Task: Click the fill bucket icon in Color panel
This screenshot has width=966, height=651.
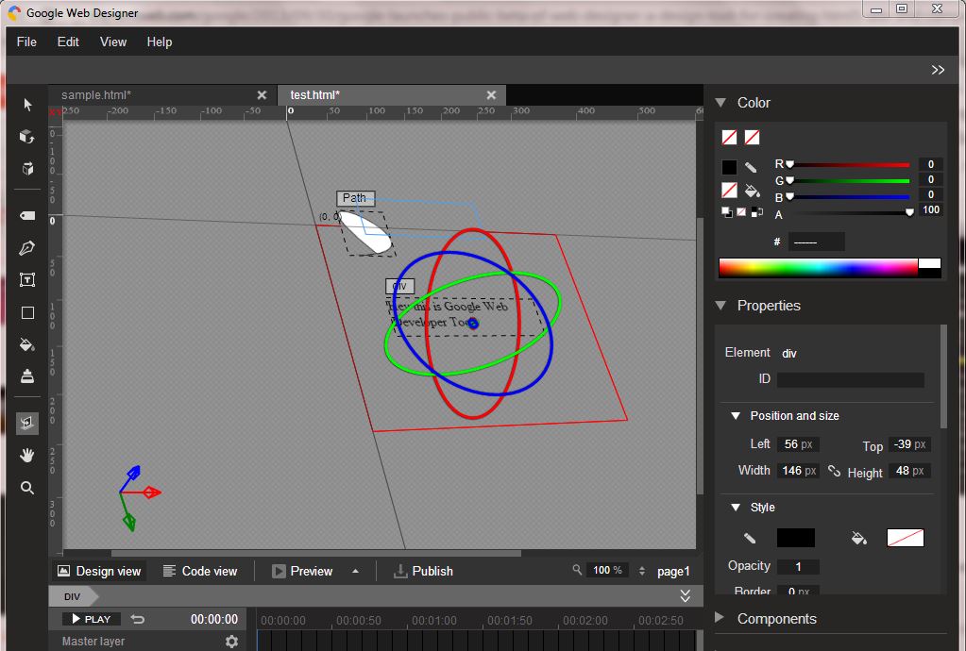Action: tap(752, 191)
